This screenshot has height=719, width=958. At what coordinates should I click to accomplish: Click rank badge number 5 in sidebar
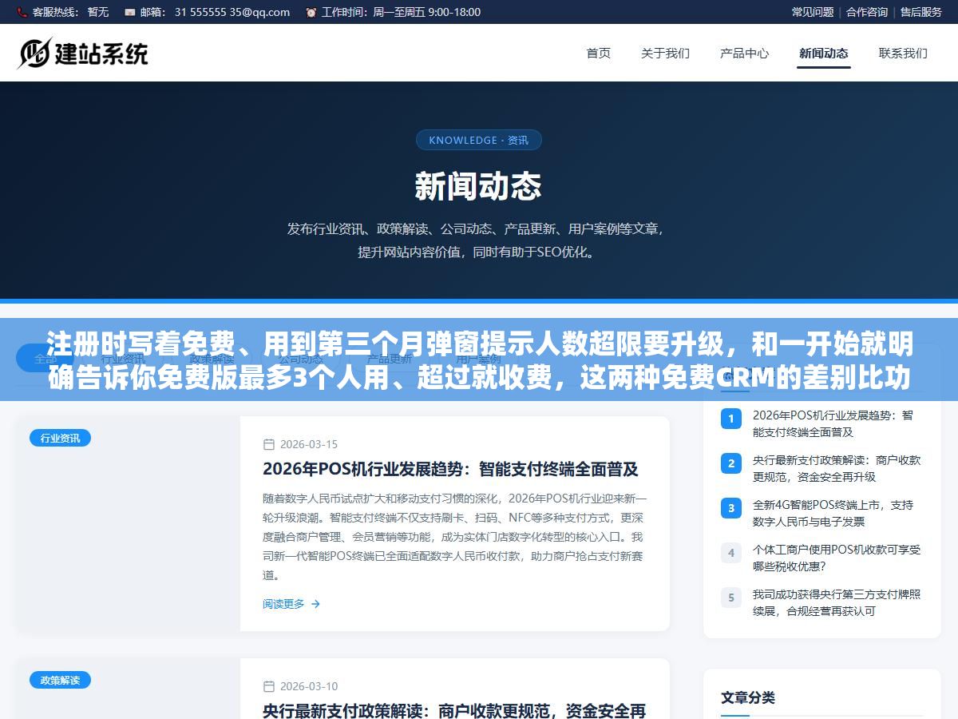pyautogui.click(x=730, y=597)
